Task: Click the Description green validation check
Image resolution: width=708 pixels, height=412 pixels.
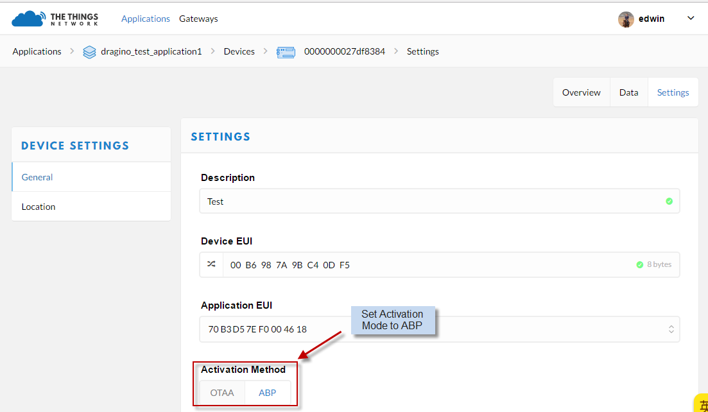Action: pyautogui.click(x=669, y=202)
